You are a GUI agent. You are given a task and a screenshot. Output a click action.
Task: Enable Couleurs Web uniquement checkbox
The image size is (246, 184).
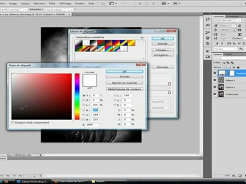click(13, 122)
